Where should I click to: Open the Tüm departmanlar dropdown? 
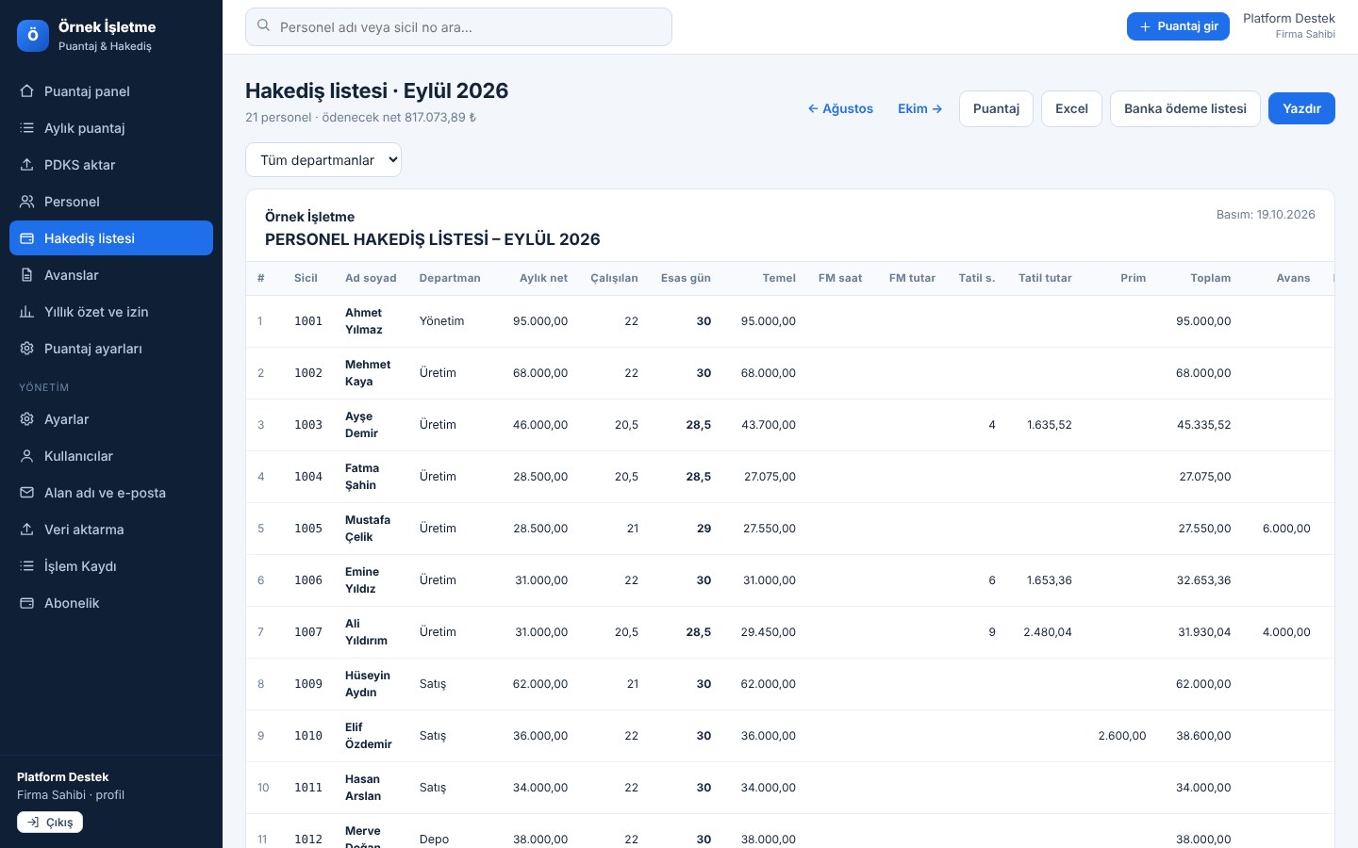[323, 160]
